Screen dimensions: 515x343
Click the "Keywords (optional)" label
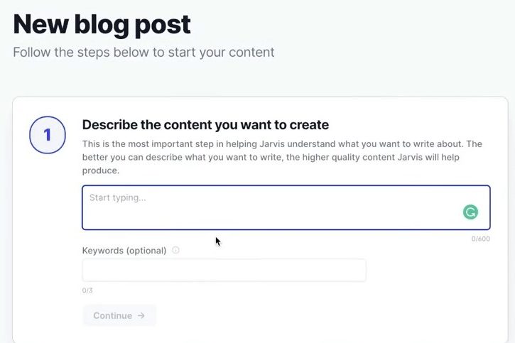pyautogui.click(x=124, y=251)
